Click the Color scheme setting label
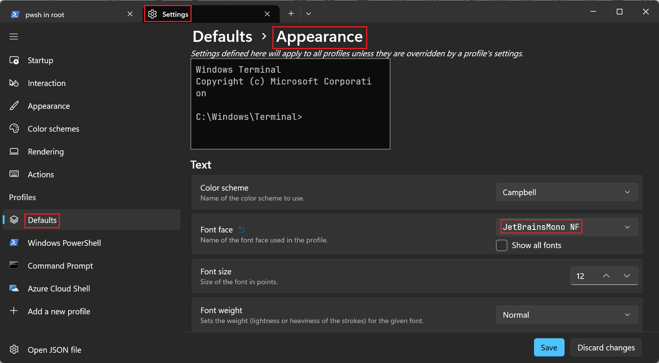Image resolution: width=659 pixels, height=363 pixels. [x=224, y=188]
